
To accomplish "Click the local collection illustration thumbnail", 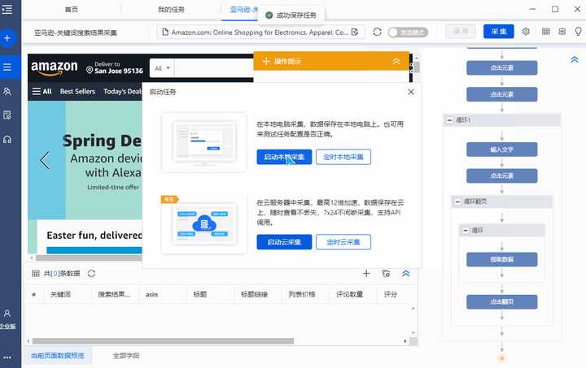I will tap(204, 142).
